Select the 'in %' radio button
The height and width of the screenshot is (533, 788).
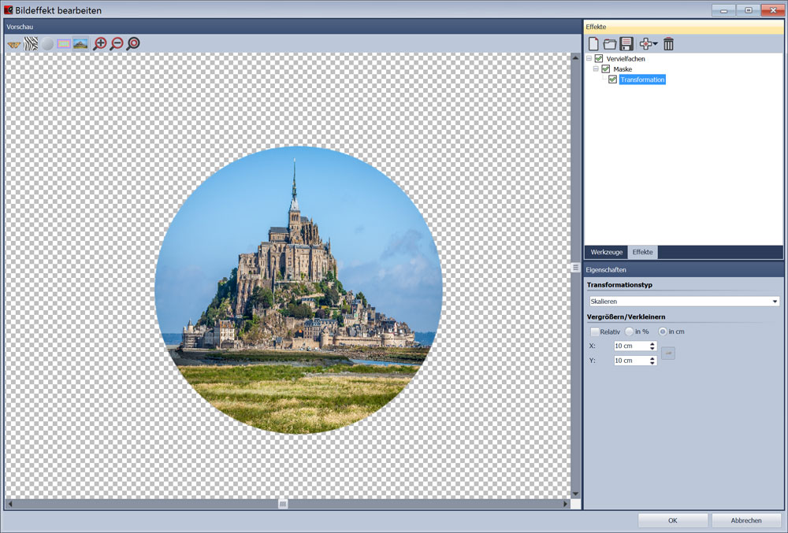pos(629,331)
